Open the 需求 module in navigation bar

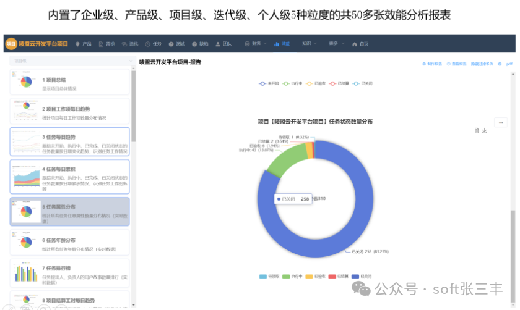tap(106, 44)
